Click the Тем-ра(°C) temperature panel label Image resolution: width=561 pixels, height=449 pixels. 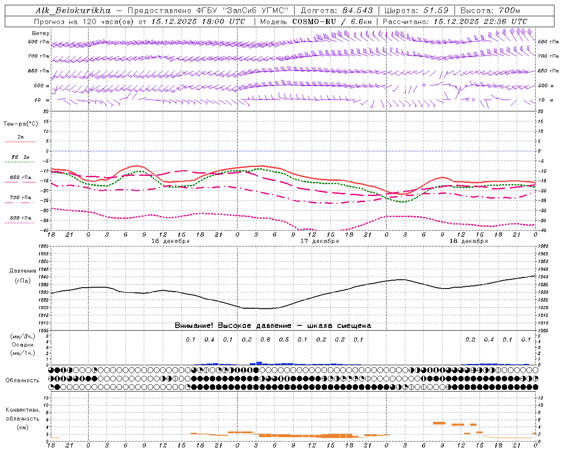point(21,124)
